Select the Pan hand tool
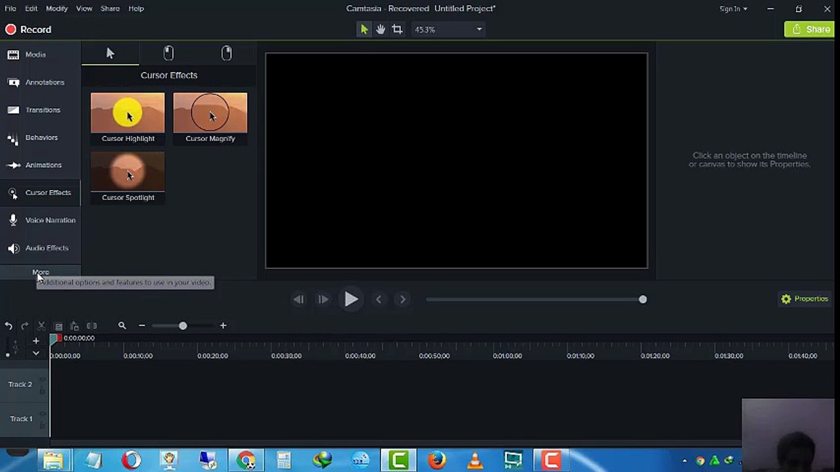 pyautogui.click(x=380, y=29)
